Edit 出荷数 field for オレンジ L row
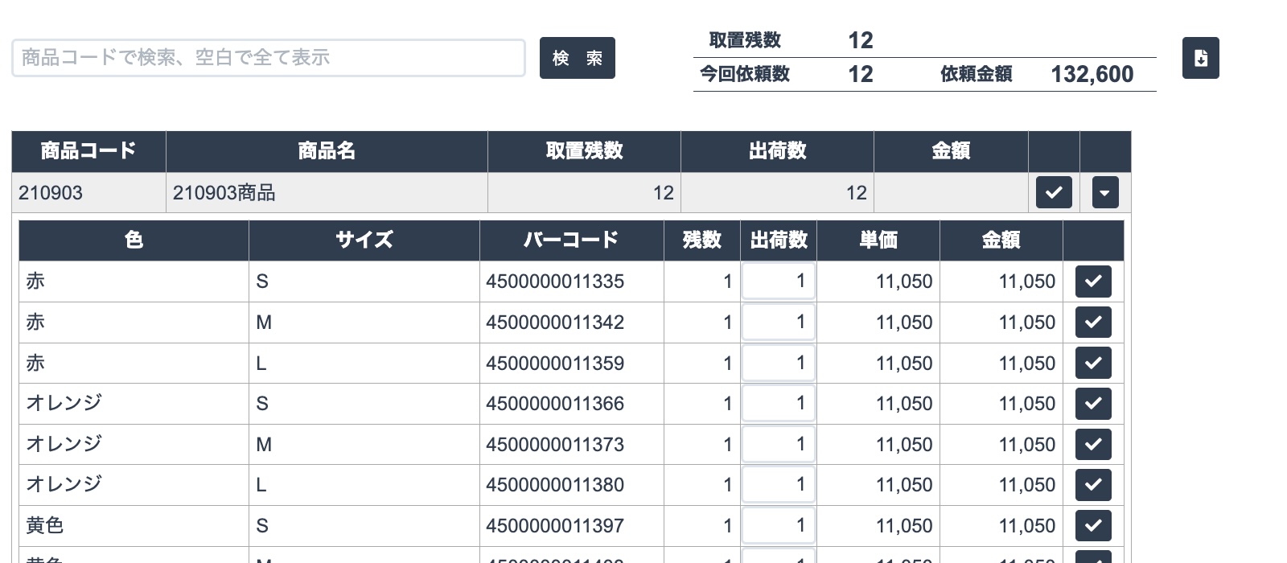This screenshot has width=1287, height=563. (779, 484)
